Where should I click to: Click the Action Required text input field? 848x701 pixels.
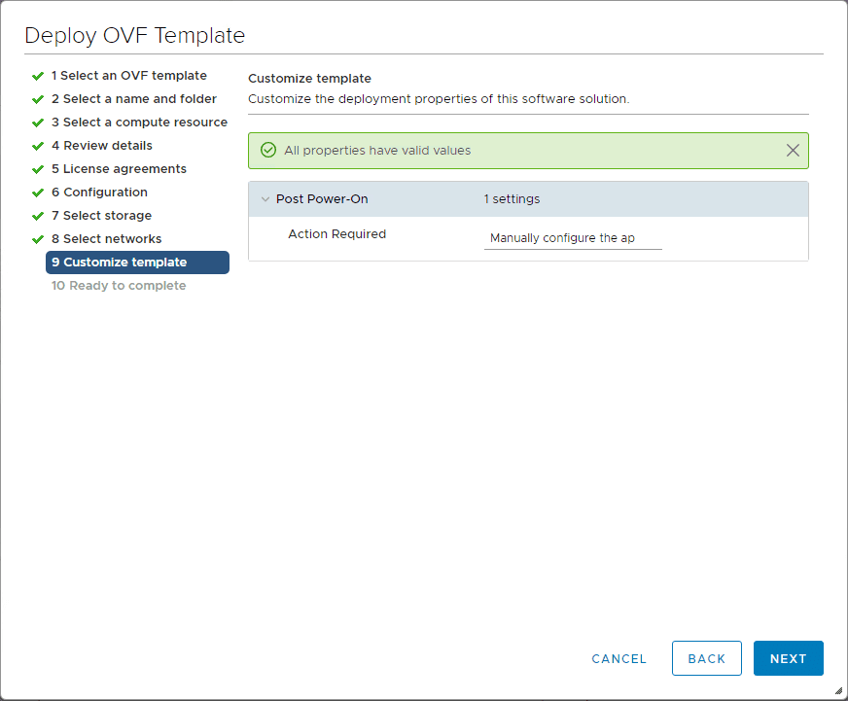[573, 238]
